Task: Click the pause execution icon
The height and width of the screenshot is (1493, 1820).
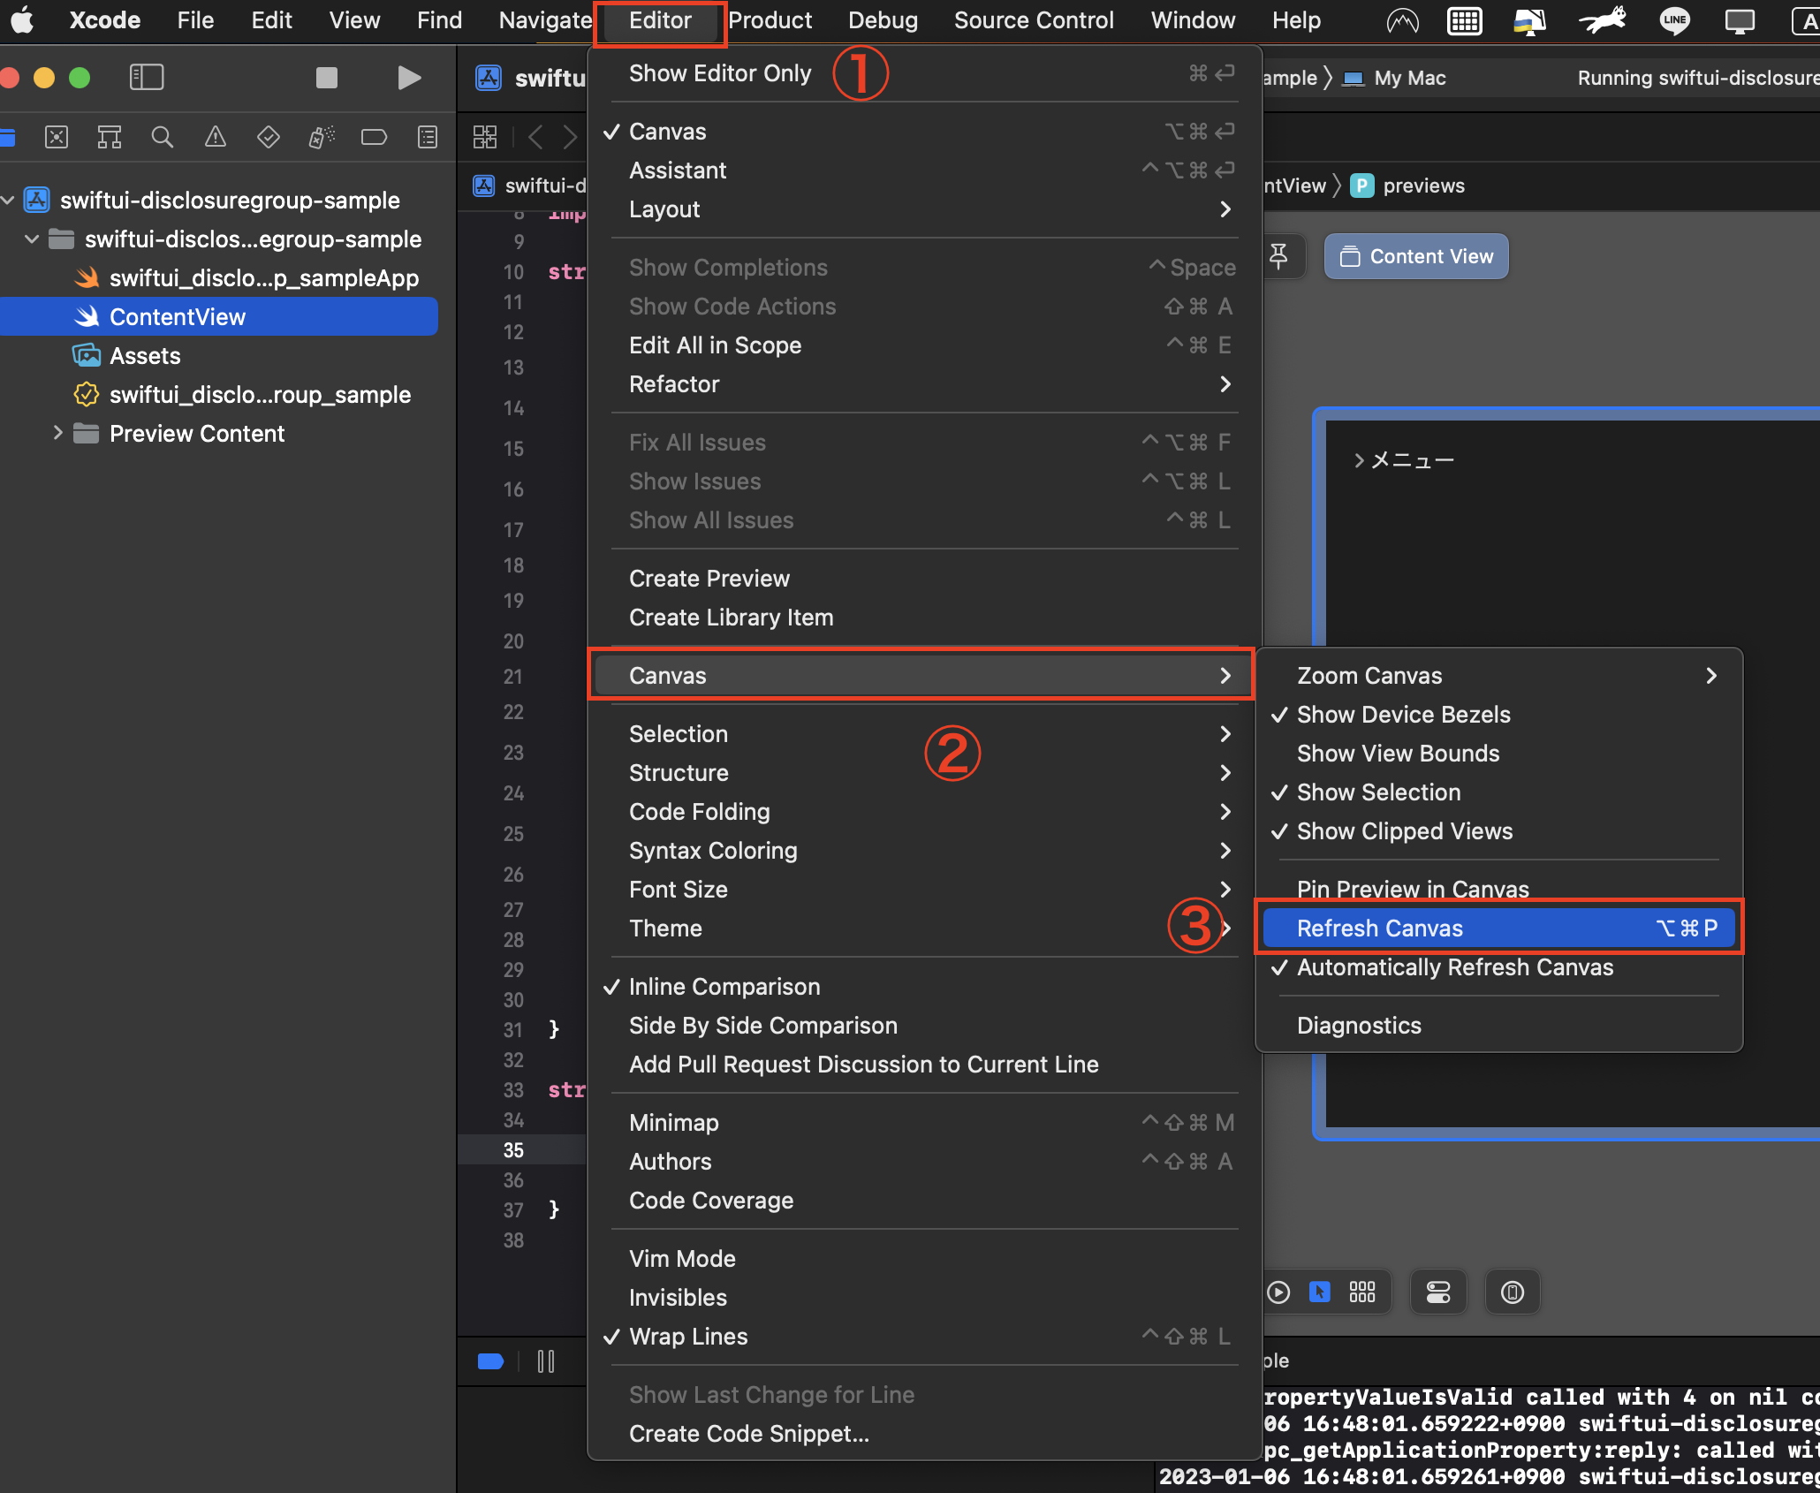Action: pos(546,1361)
